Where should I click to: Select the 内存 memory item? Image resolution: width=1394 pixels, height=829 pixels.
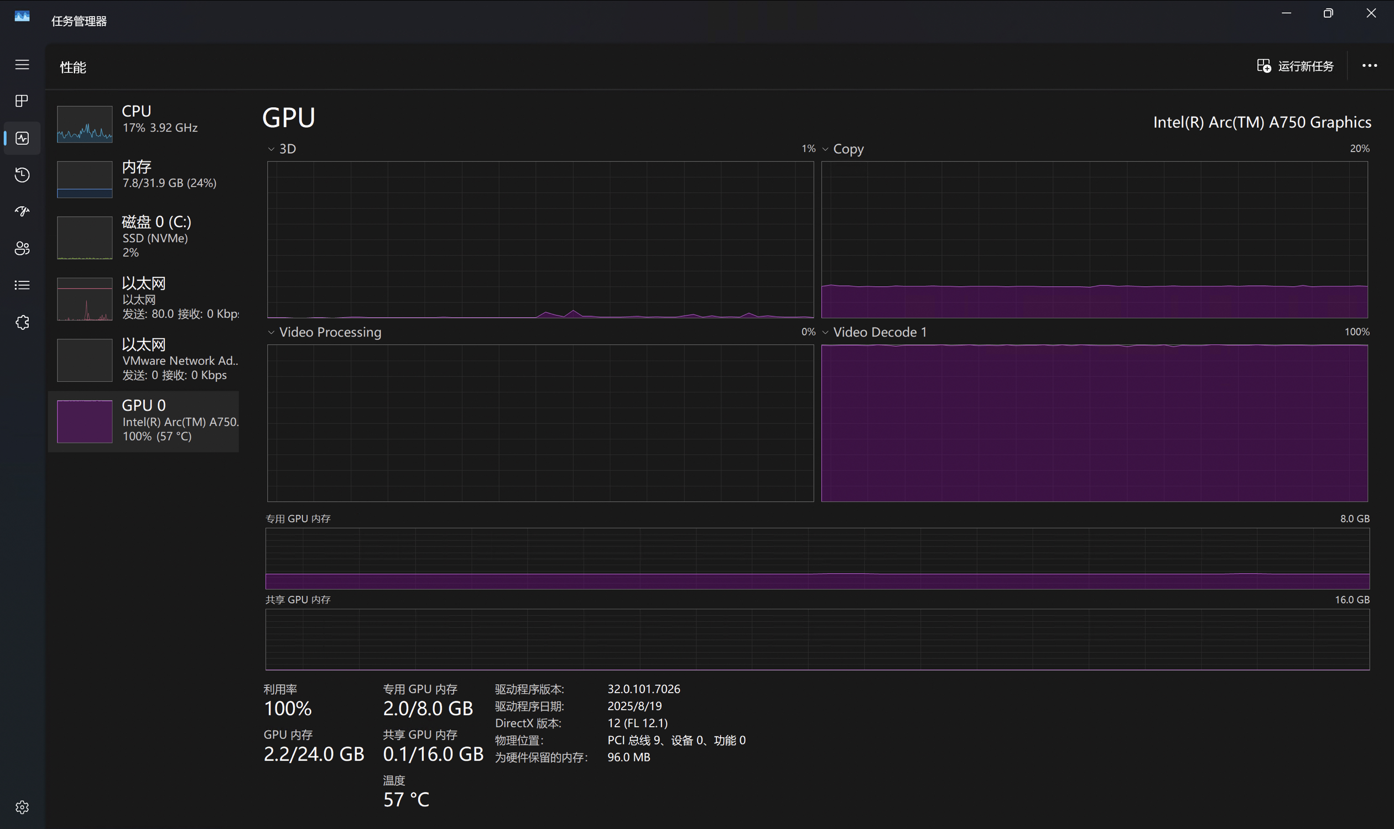[x=145, y=178]
